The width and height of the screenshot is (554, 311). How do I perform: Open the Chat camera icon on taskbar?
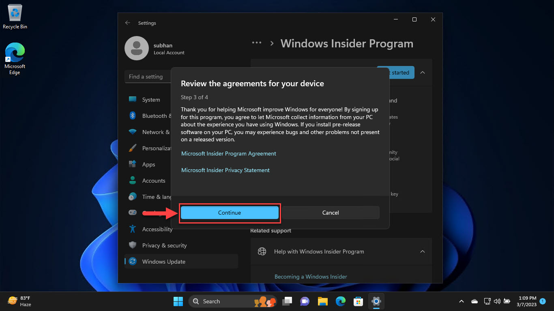(x=305, y=301)
